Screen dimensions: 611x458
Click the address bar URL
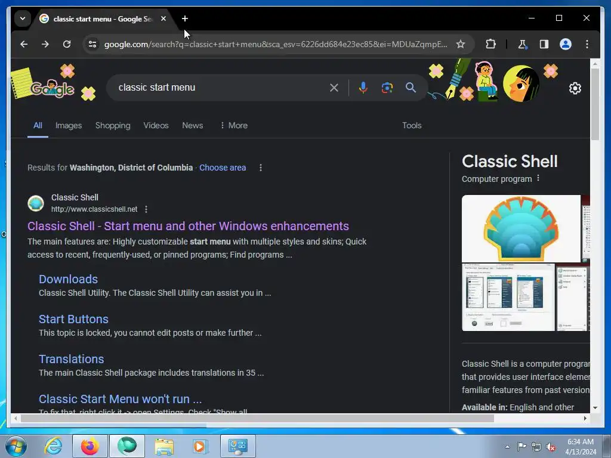point(276,44)
